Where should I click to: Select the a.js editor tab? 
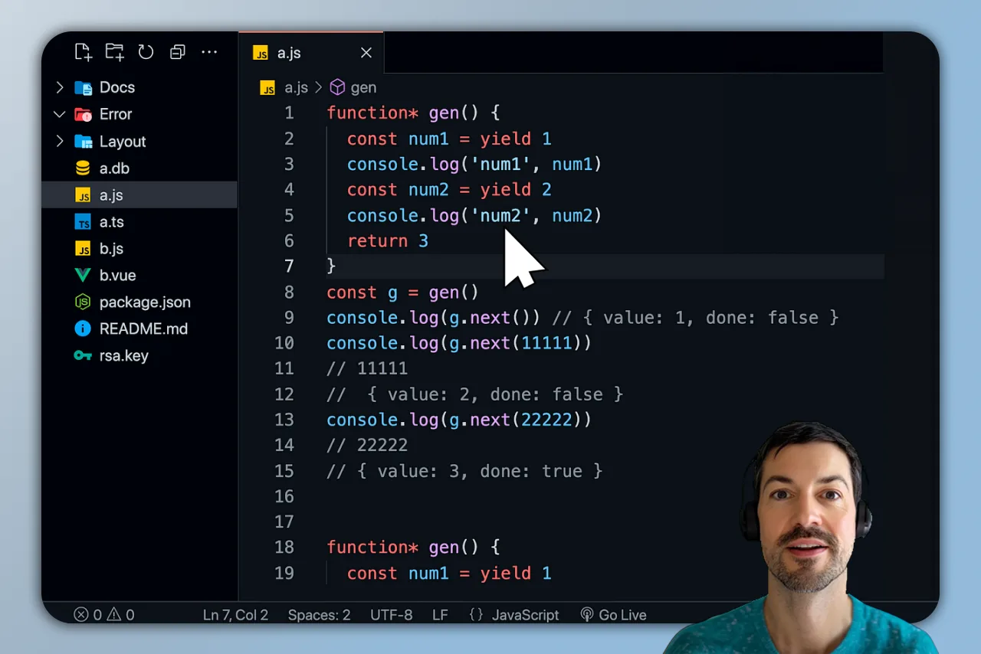coord(288,53)
